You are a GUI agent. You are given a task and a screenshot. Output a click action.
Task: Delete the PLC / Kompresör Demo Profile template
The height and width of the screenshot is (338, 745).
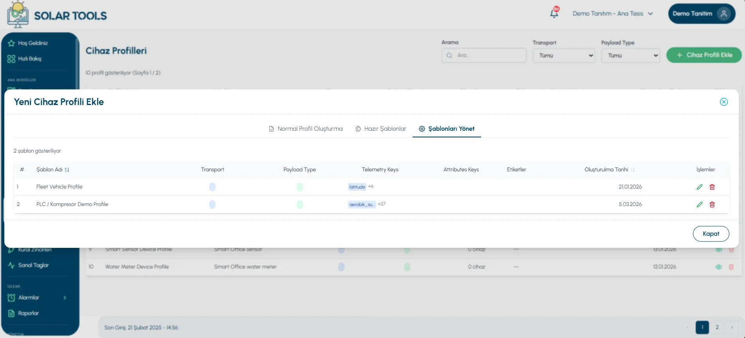click(712, 205)
